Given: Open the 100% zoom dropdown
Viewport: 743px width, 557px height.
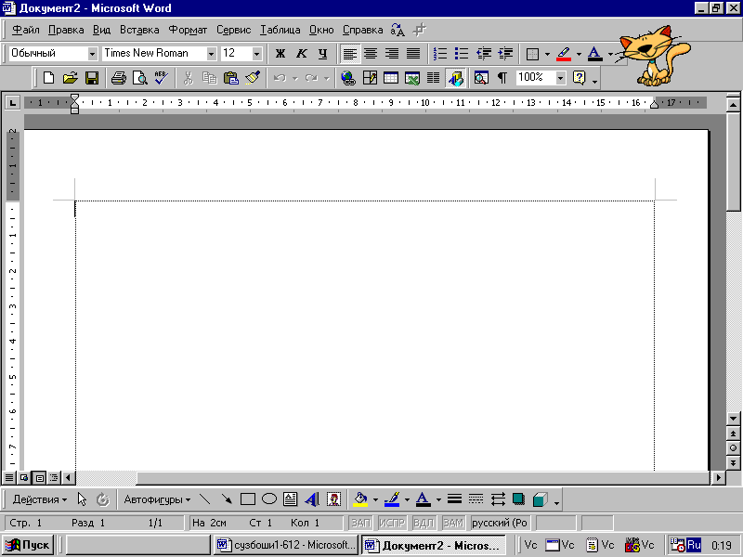Looking at the screenshot, I should [561, 78].
